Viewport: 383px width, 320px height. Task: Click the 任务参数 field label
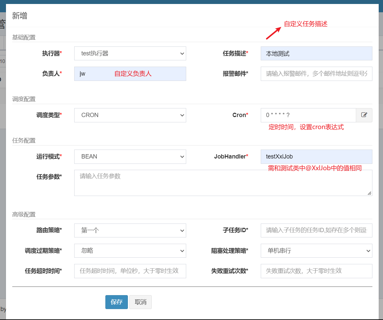click(49, 176)
